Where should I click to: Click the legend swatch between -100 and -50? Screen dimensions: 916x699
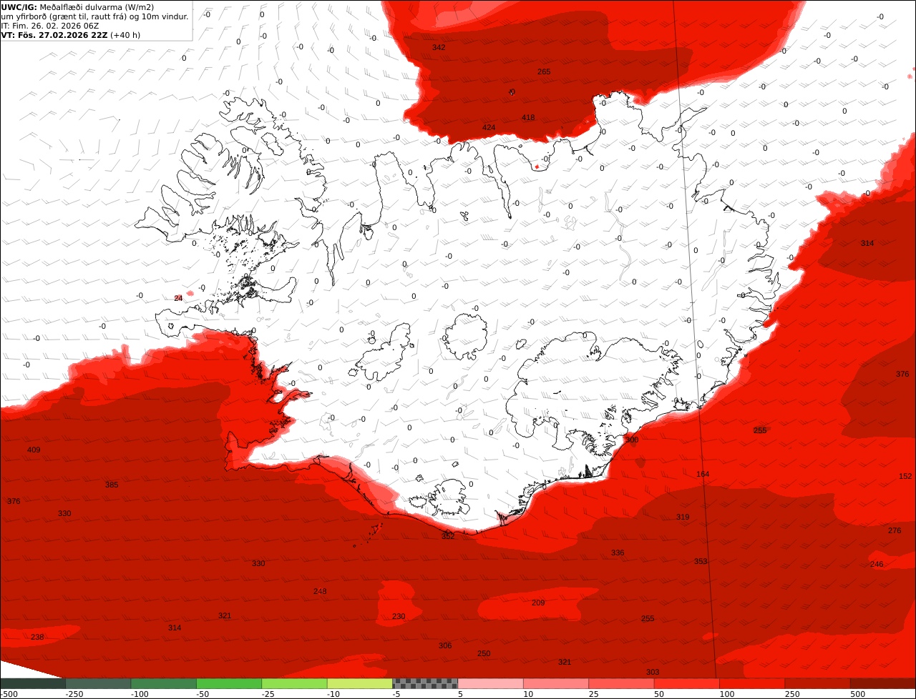tap(164, 683)
